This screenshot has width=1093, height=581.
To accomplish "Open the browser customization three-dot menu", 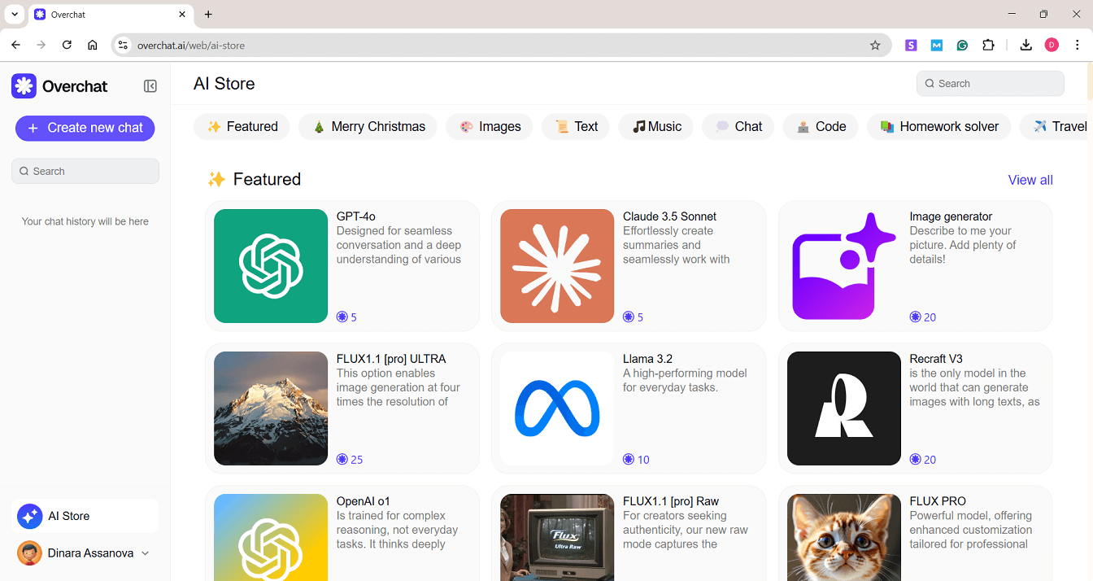I will point(1077,46).
